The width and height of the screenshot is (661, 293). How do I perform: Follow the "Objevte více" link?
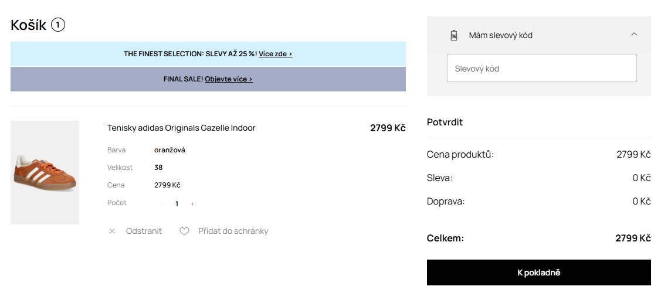click(x=228, y=79)
